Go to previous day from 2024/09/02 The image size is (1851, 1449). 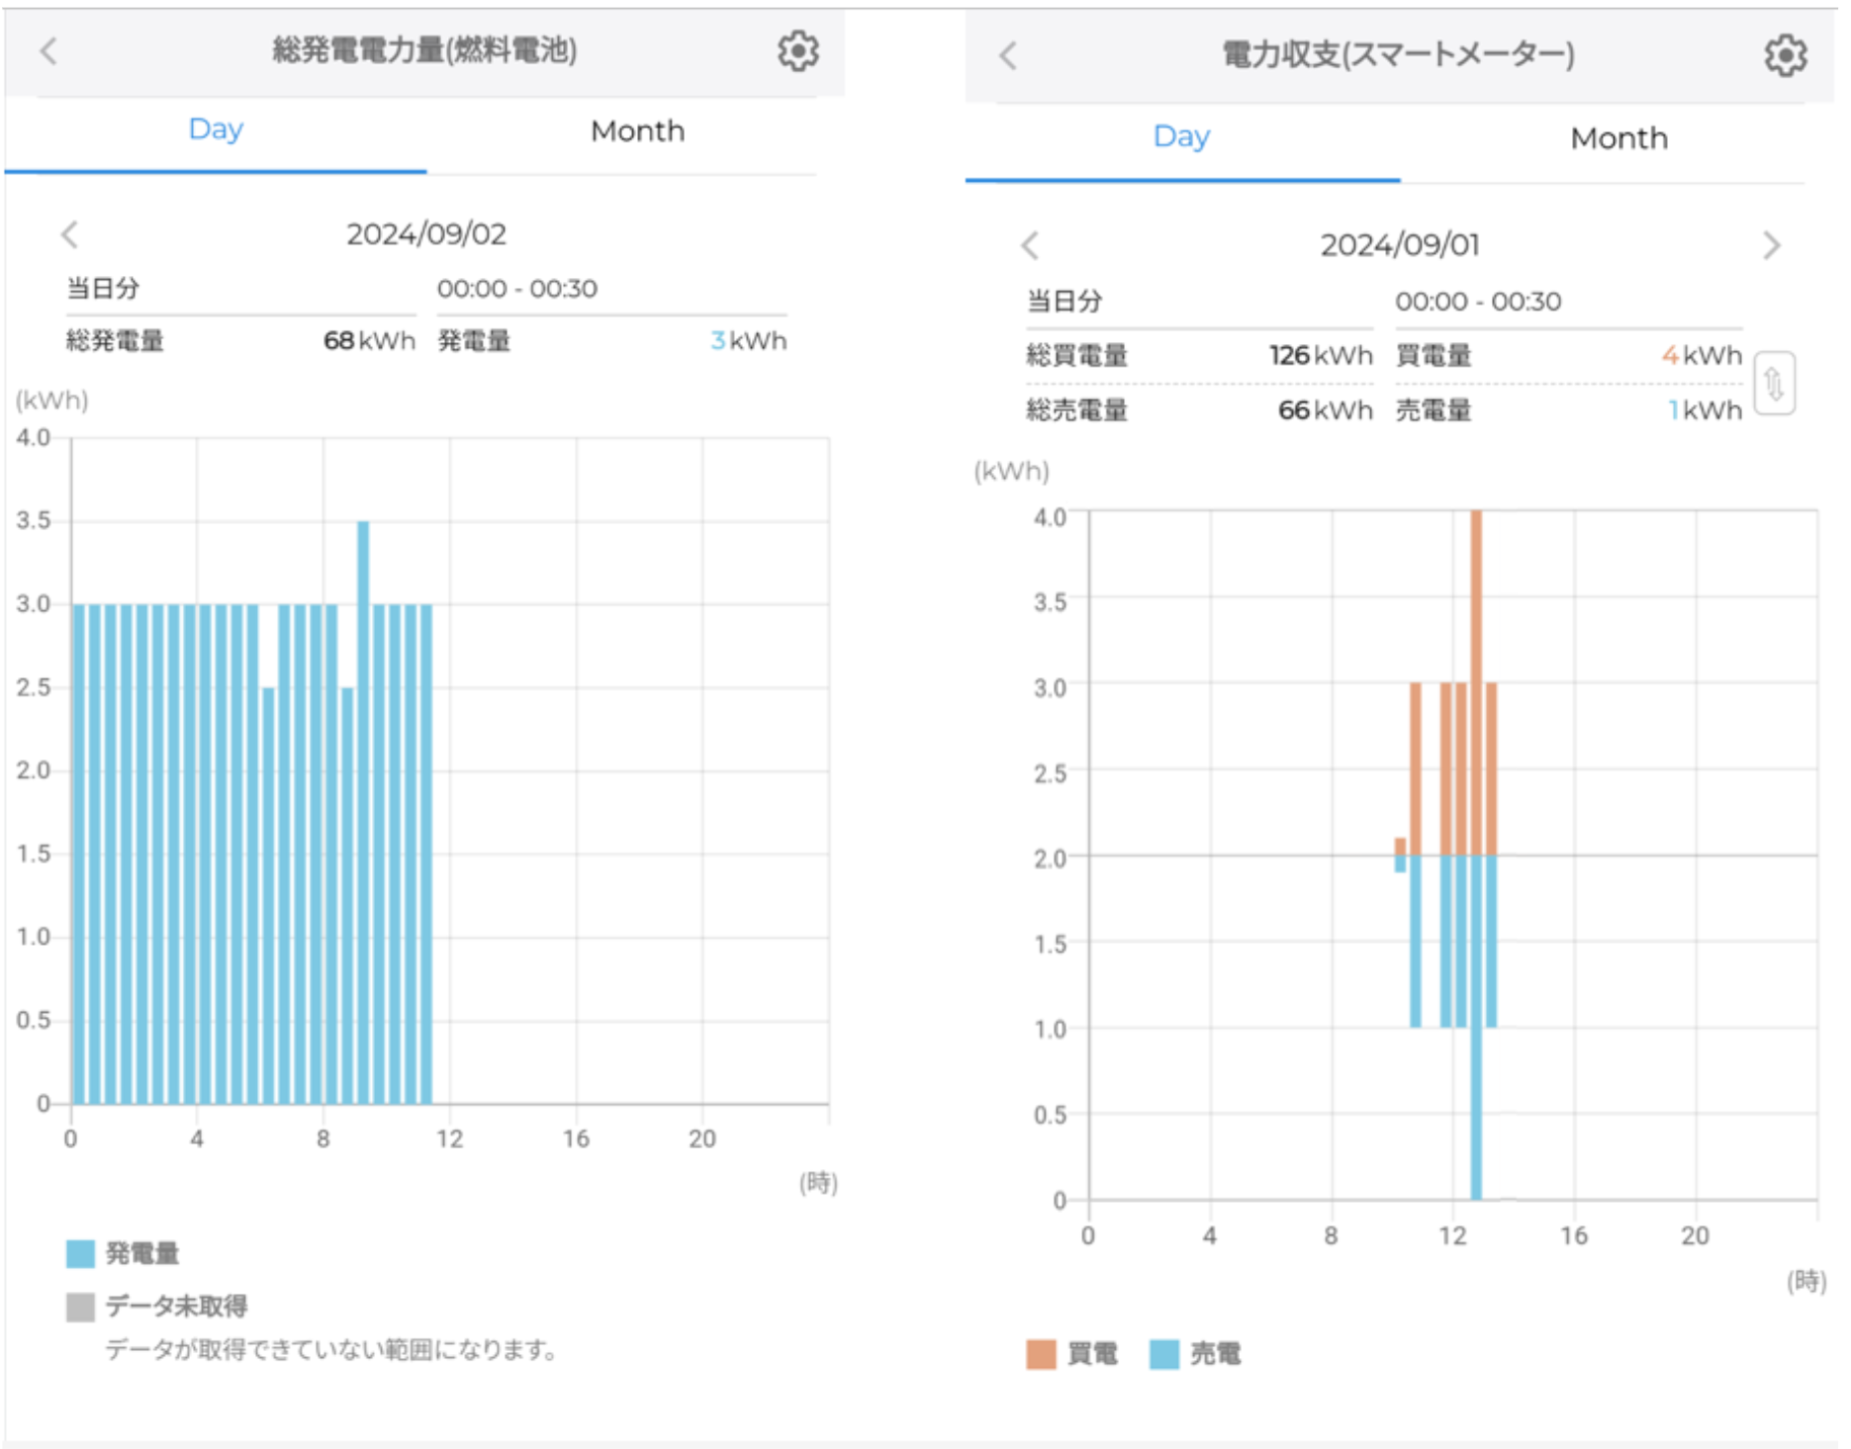pos(69,234)
